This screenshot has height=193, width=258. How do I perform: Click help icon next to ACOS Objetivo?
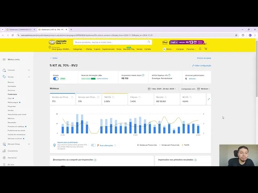[169, 75]
